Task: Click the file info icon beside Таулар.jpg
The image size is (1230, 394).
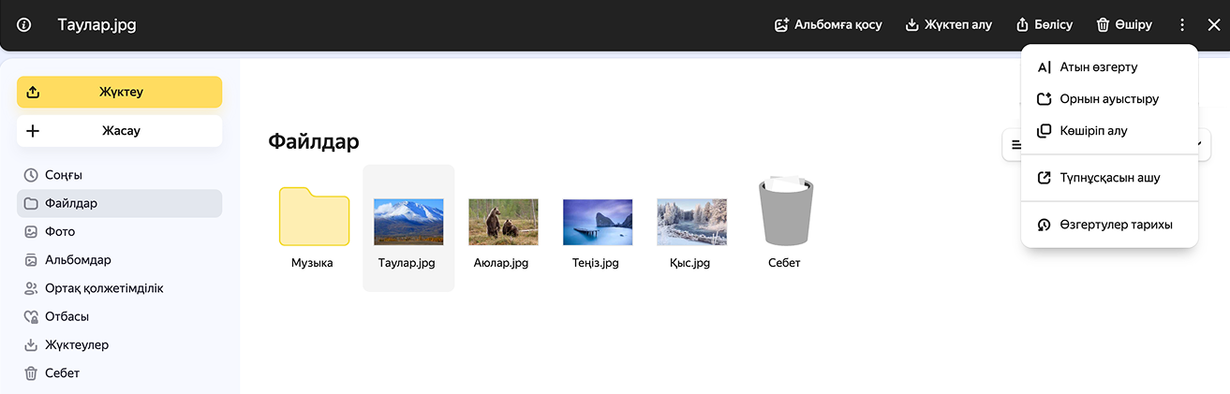Action: point(24,25)
